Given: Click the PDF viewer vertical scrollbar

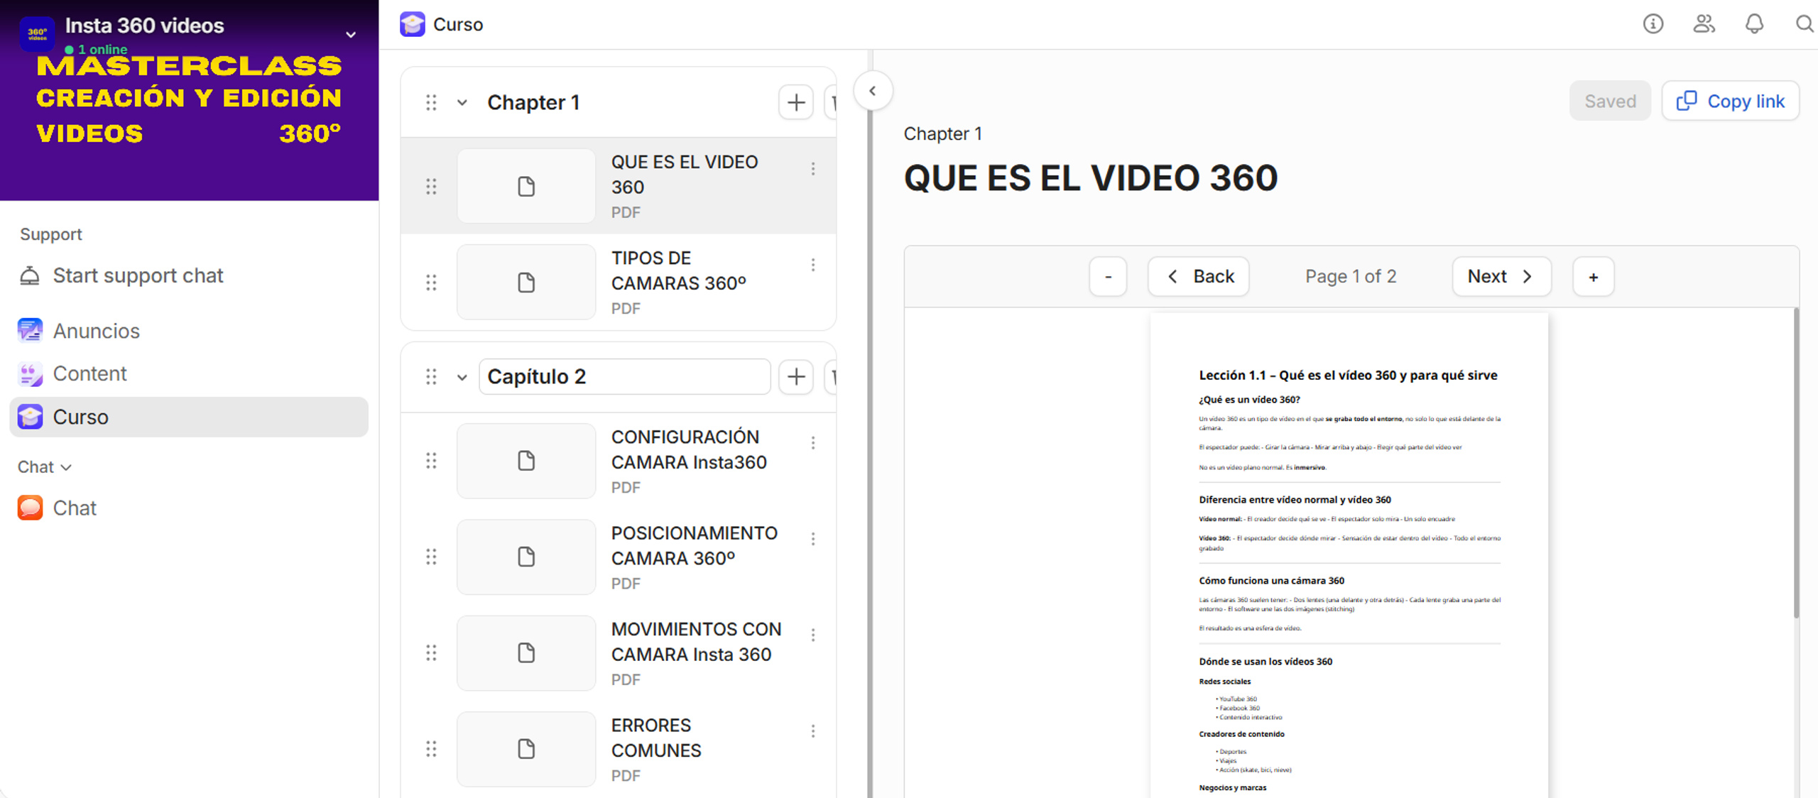Looking at the screenshot, I should (x=1796, y=463).
